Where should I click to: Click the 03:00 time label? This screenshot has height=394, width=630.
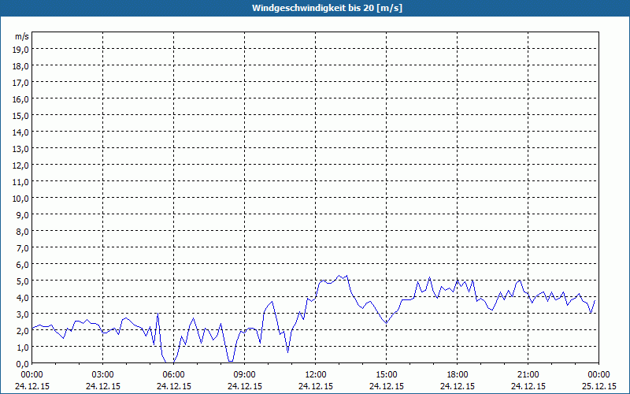click(x=103, y=375)
